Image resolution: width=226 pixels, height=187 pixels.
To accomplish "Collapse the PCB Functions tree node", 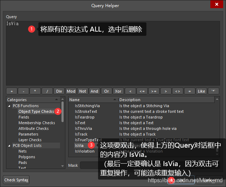I will coord(9,106).
